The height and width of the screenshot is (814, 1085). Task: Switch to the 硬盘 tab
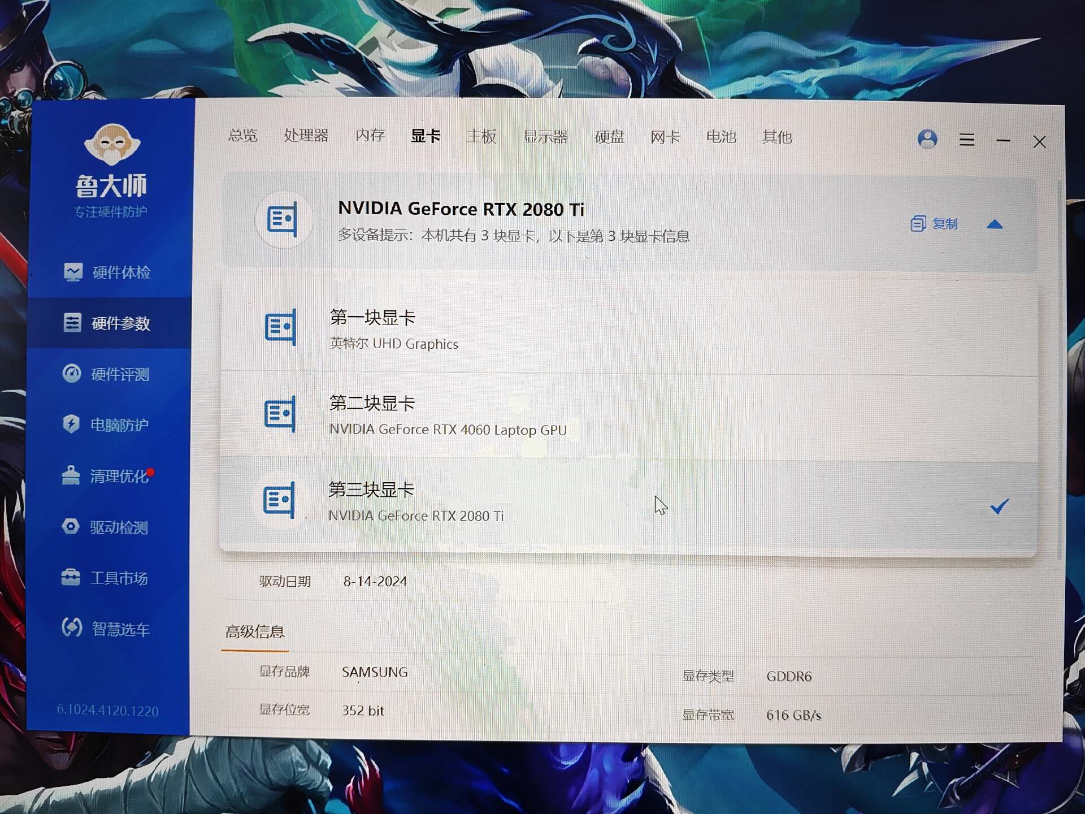609,137
